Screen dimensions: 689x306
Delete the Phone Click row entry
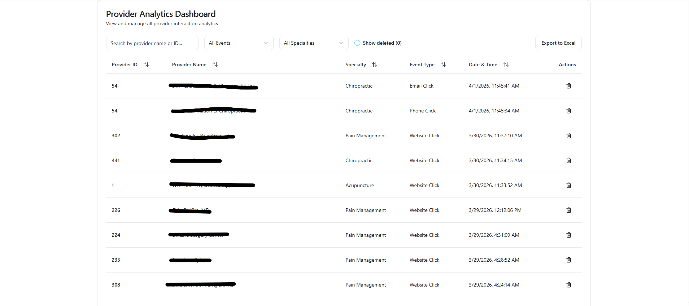pos(568,111)
